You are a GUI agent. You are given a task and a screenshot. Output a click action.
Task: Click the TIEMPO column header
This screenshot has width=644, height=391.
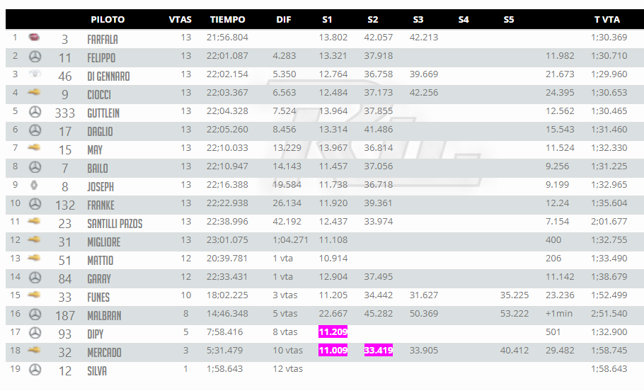pyautogui.click(x=228, y=19)
